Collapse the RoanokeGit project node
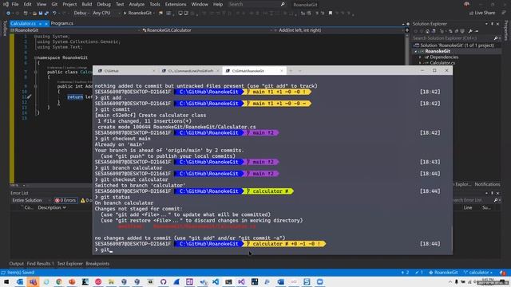Image resolution: width=511 pixels, height=287 pixels. point(415,51)
